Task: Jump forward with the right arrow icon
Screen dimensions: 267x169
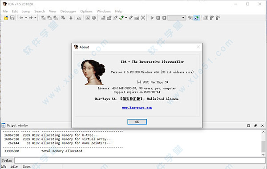Action: 31,18
